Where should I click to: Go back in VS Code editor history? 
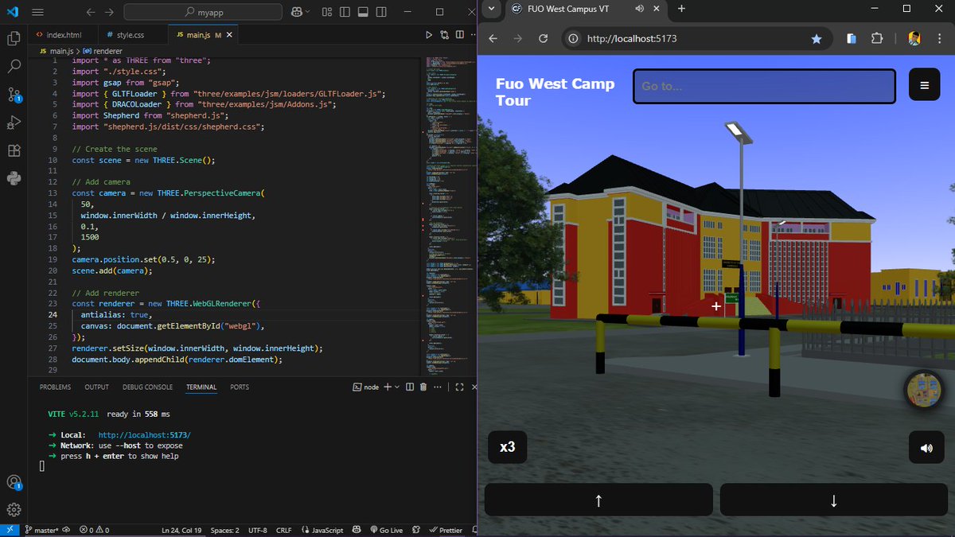coord(90,12)
